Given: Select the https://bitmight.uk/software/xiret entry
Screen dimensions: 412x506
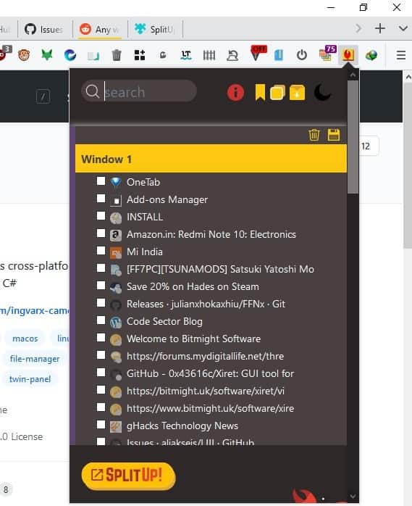Looking at the screenshot, I should 206,391.
